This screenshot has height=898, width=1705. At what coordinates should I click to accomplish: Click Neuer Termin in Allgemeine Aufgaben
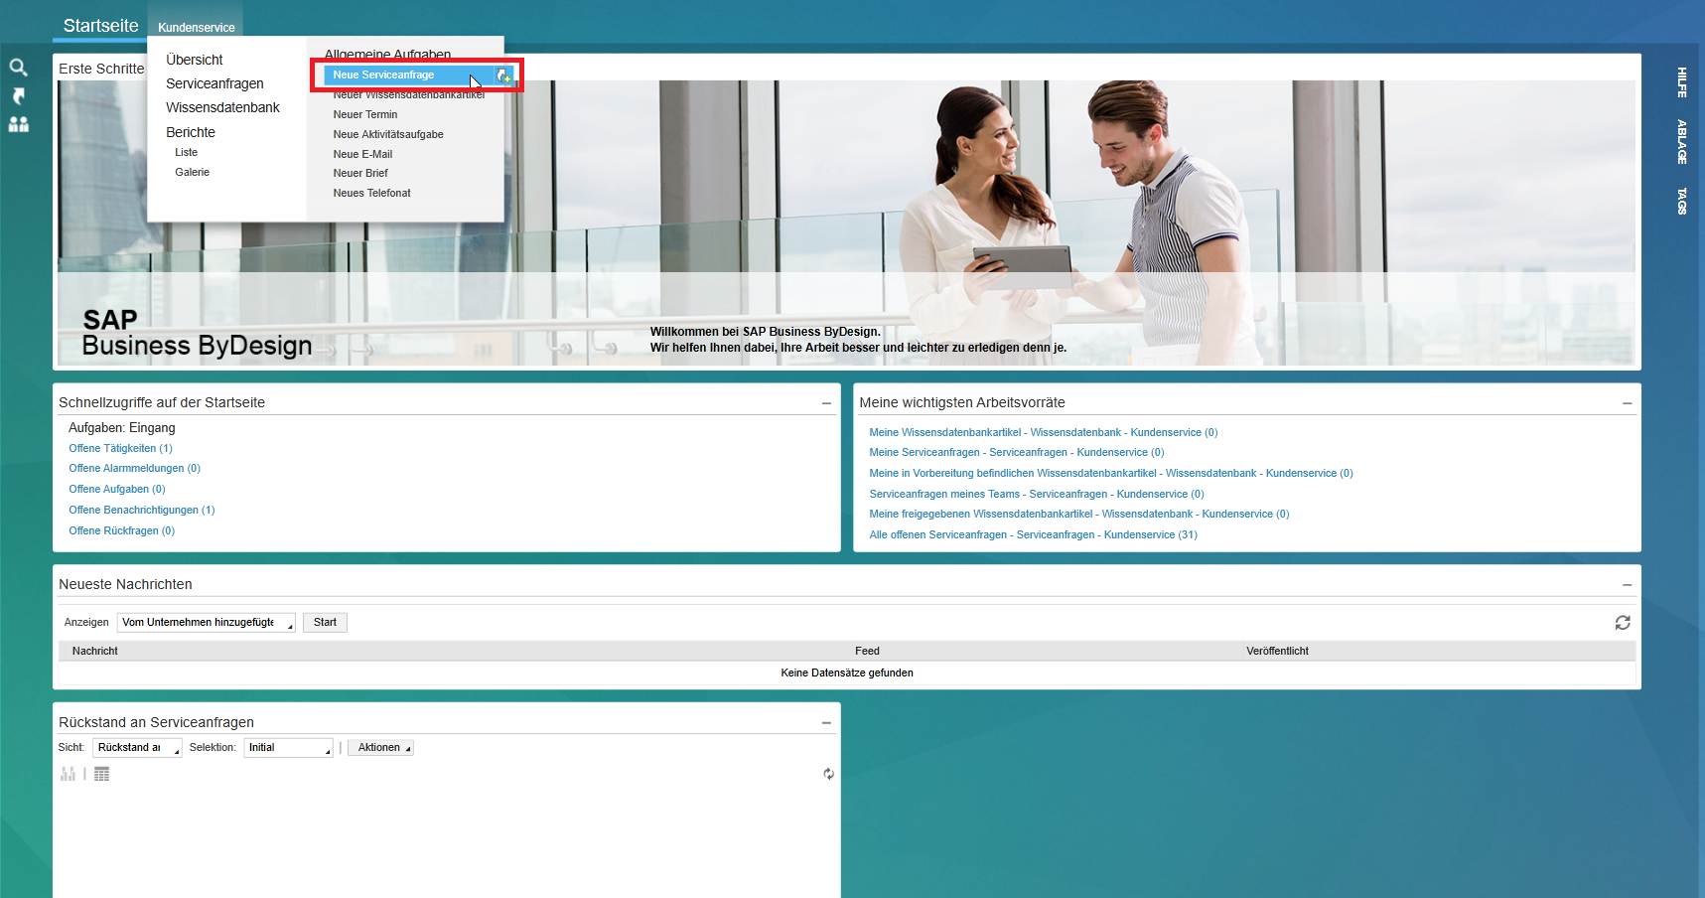[365, 114]
